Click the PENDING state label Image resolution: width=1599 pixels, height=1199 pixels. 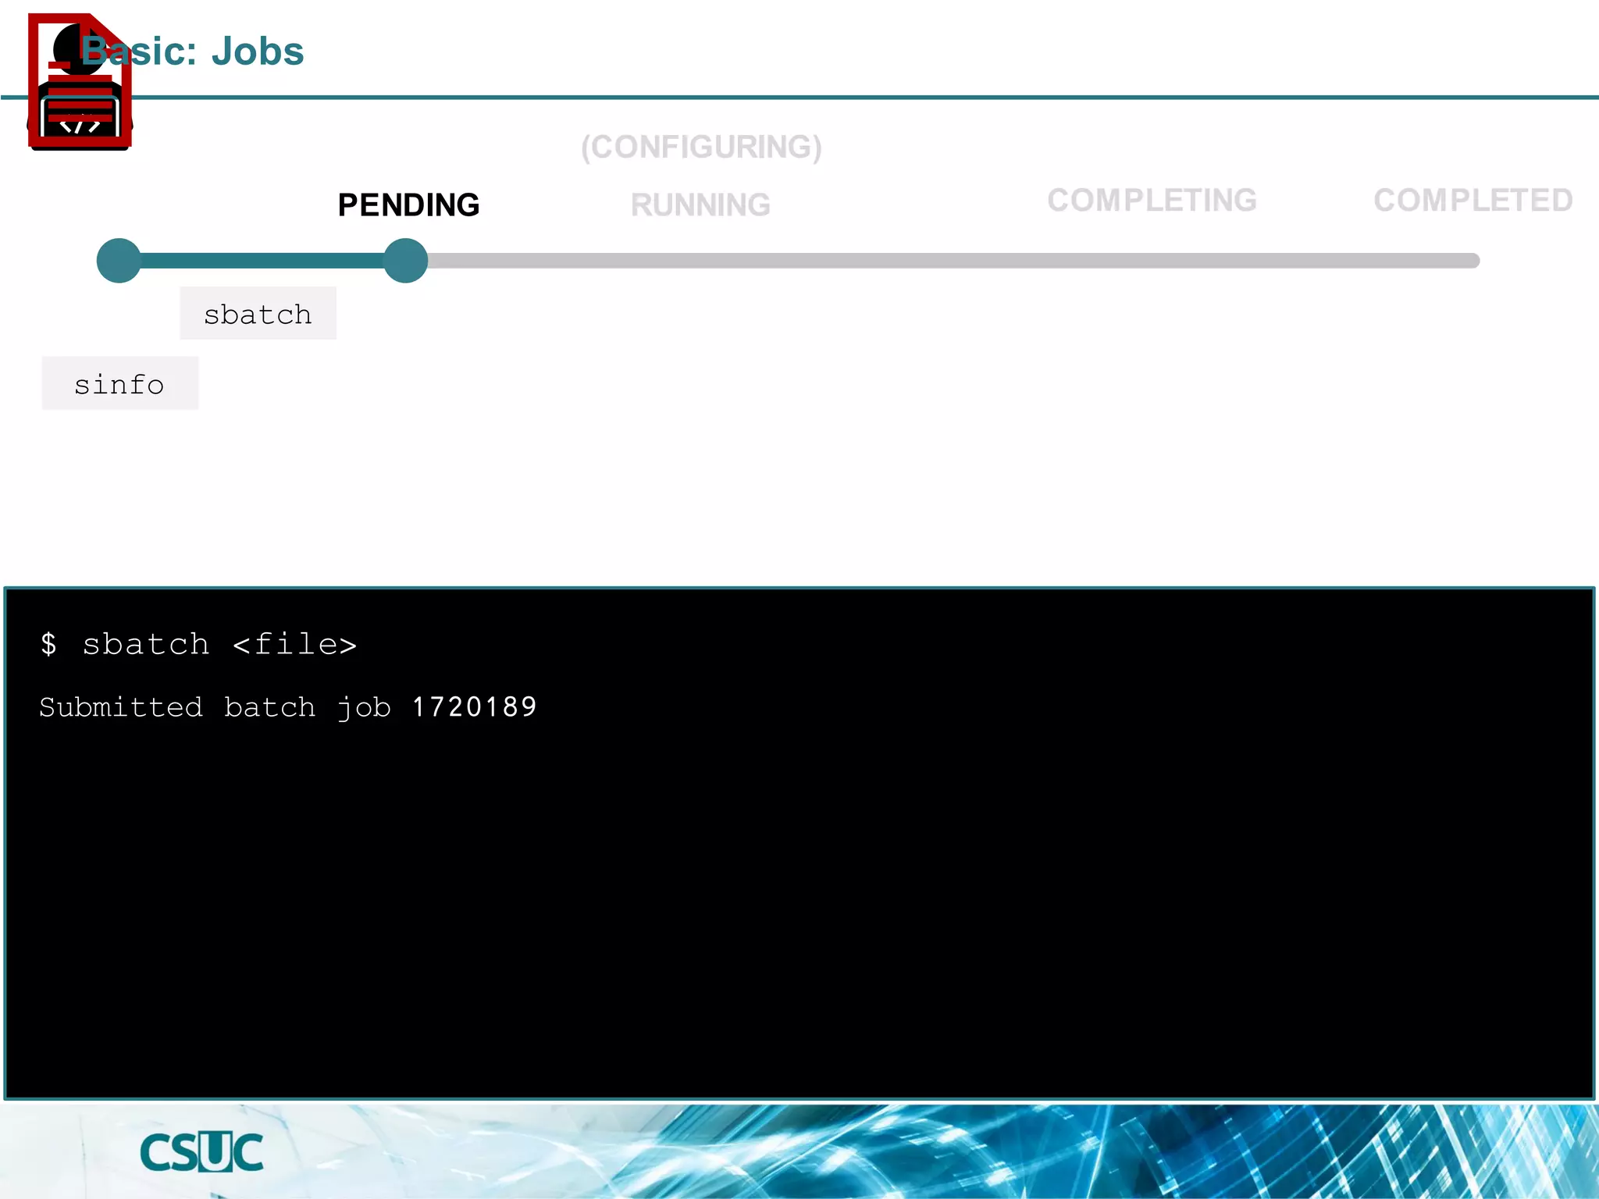click(x=408, y=205)
